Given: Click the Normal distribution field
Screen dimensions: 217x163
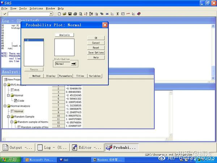Looking at the screenshot, I should pos(63,64).
